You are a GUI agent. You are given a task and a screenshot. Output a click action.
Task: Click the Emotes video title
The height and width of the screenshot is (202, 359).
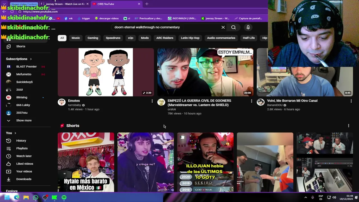click(x=74, y=101)
